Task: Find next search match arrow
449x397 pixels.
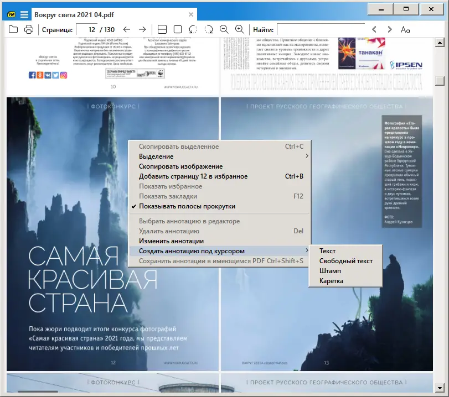Action: pos(389,29)
